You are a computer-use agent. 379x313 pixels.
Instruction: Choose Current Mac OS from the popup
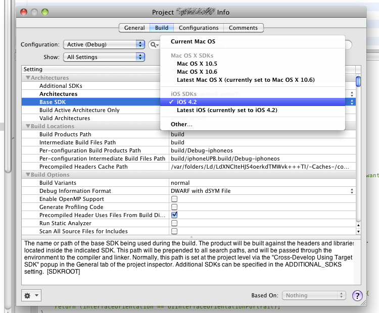pyautogui.click(x=253, y=41)
